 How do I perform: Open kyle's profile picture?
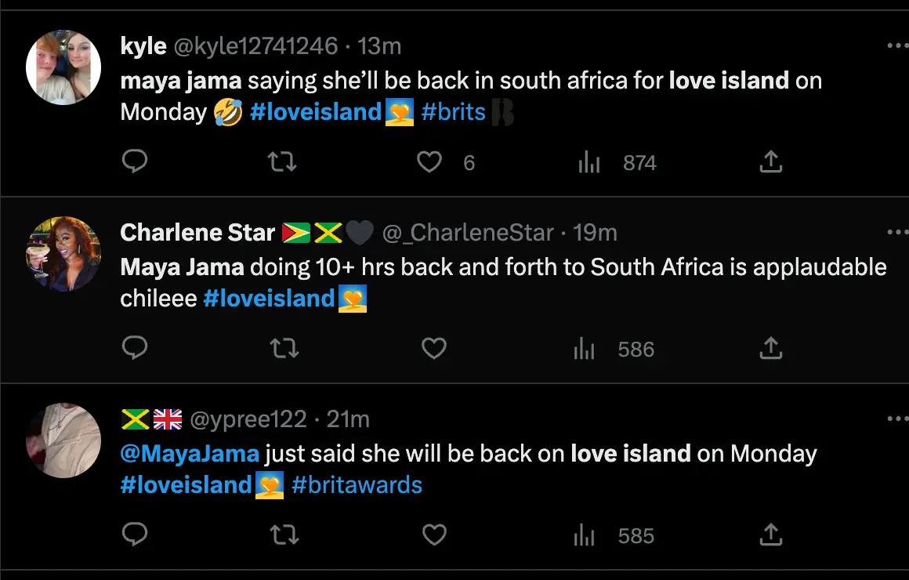[x=63, y=67]
